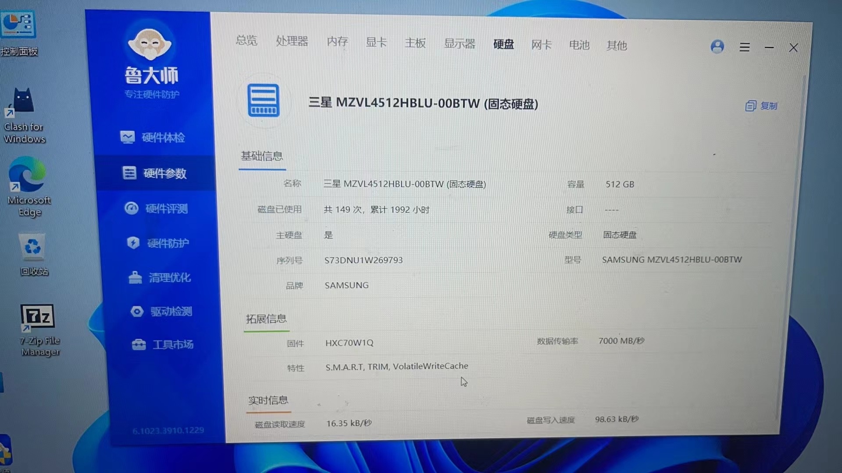
Task: Click the features S.M.A.R.T, TRIM text
Action: tap(397, 367)
